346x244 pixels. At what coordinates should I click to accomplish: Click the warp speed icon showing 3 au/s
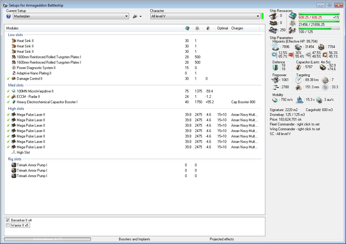coord(319,100)
